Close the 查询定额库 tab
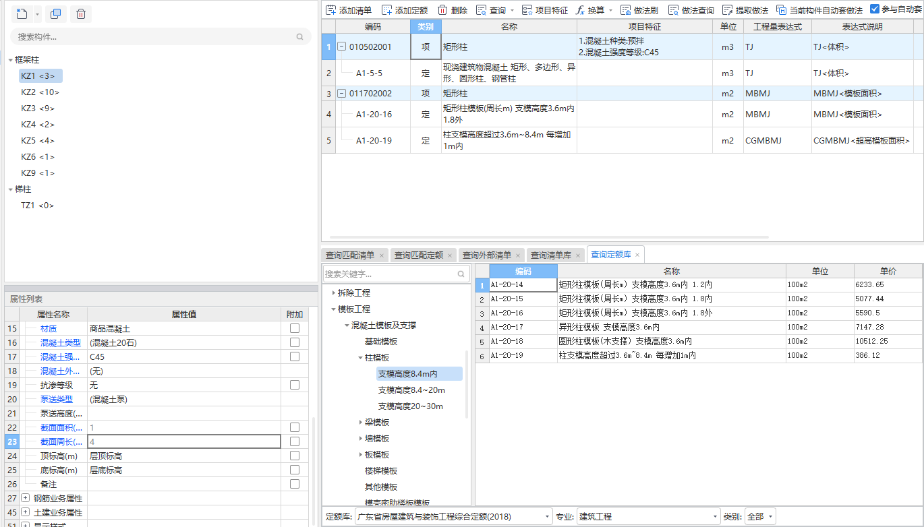 pos(637,255)
